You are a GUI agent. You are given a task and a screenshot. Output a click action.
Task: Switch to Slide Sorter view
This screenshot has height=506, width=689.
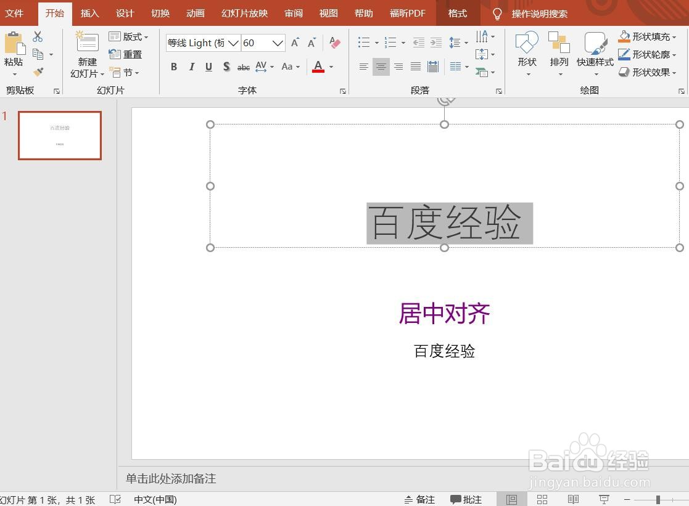click(542, 499)
